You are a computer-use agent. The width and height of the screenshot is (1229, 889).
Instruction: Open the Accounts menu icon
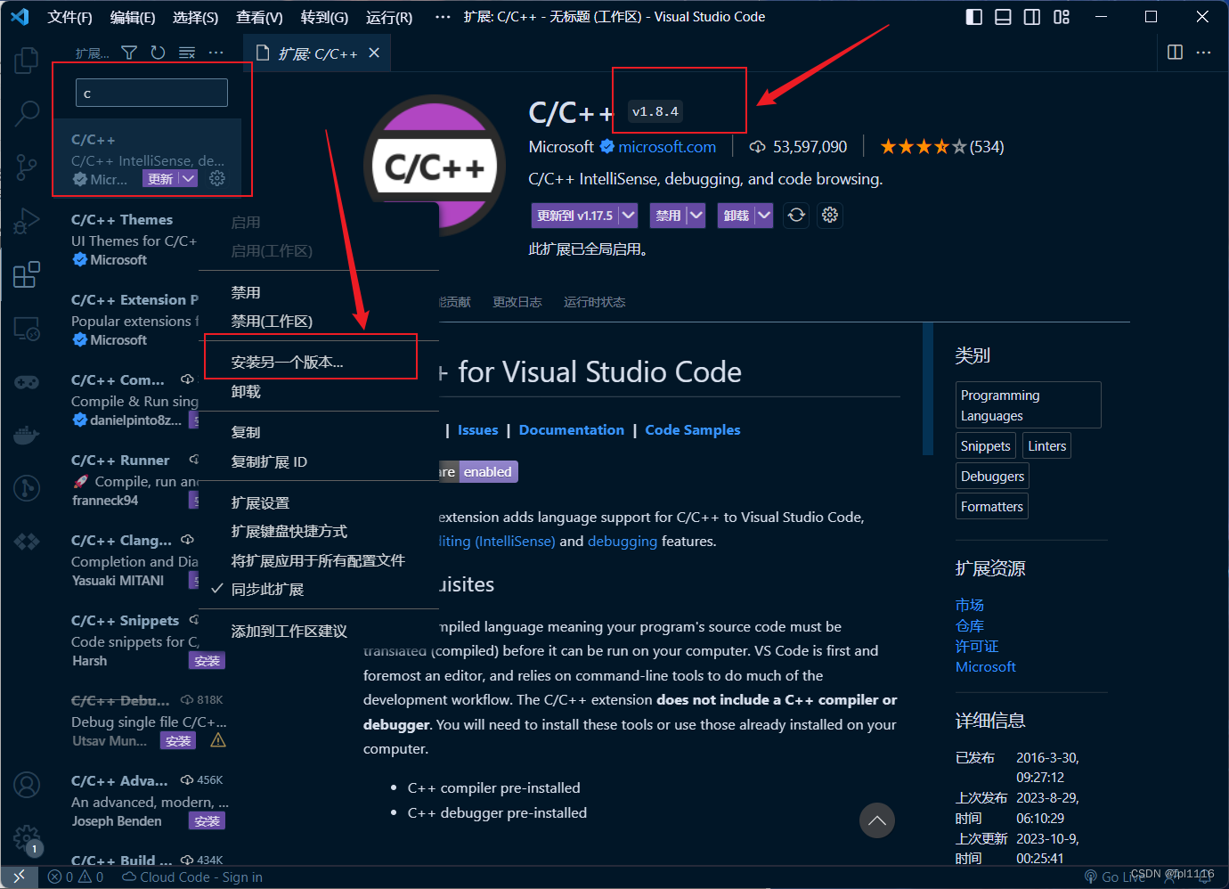click(x=27, y=785)
